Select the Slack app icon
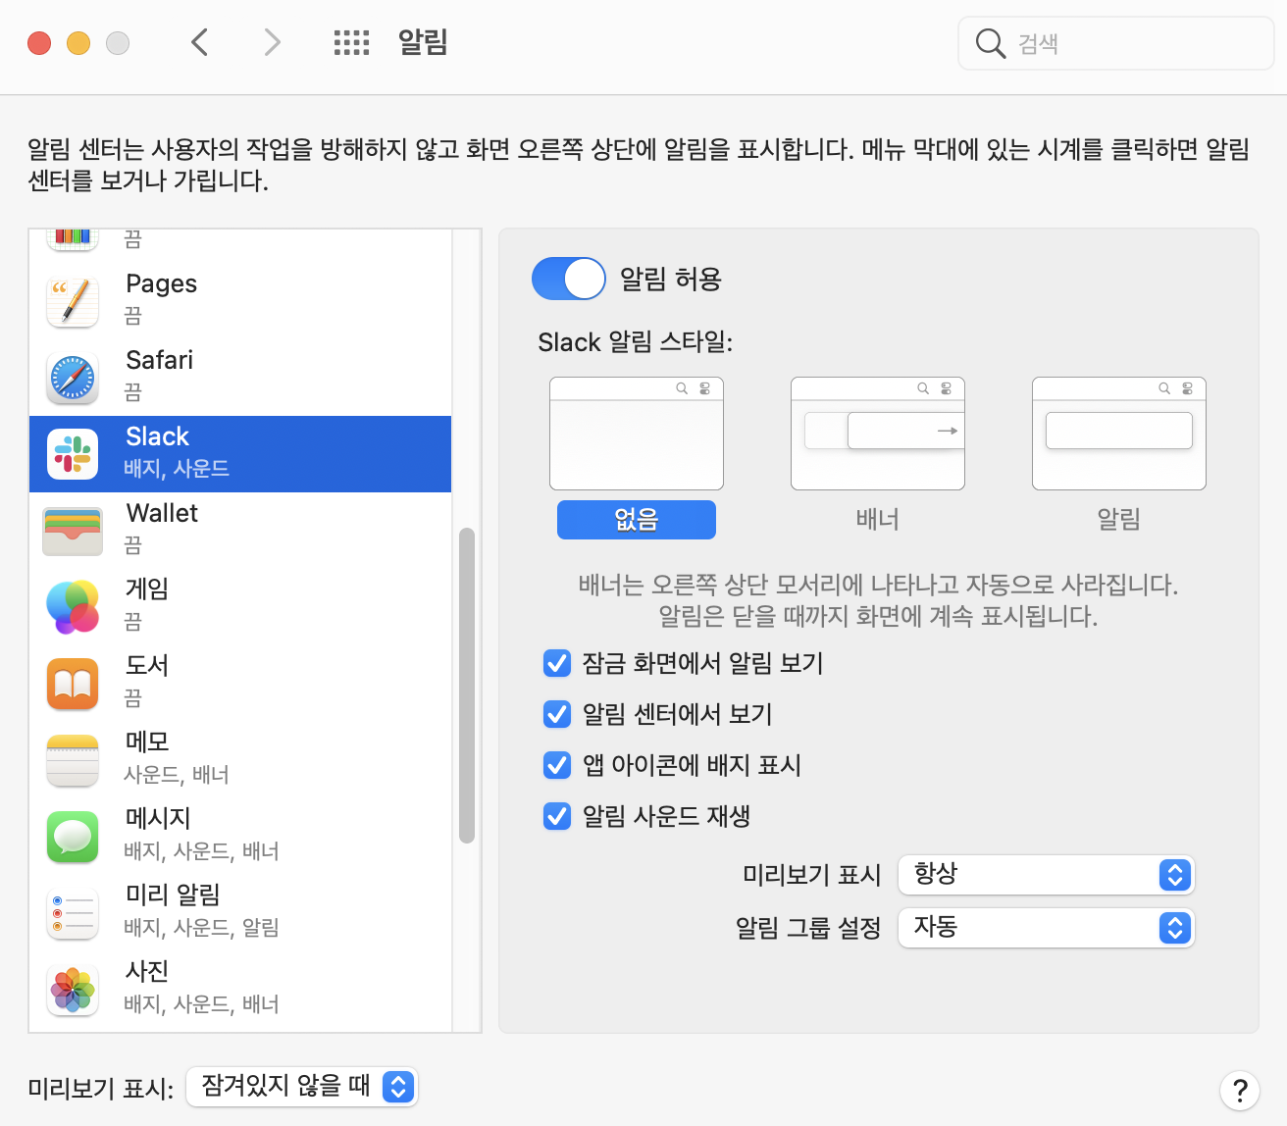 (73, 454)
